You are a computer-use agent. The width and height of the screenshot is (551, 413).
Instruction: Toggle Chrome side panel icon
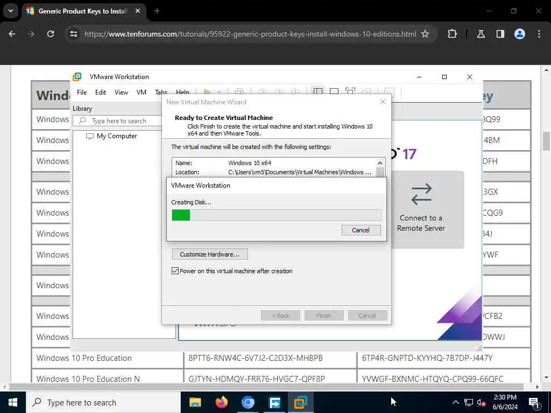point(500,34)
